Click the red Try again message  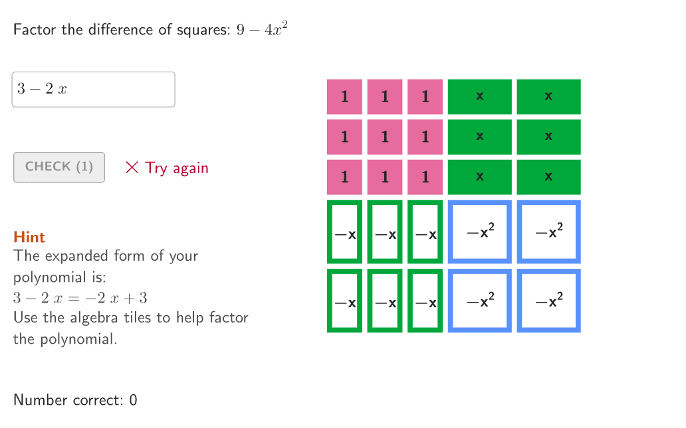[x=167, y=169]
